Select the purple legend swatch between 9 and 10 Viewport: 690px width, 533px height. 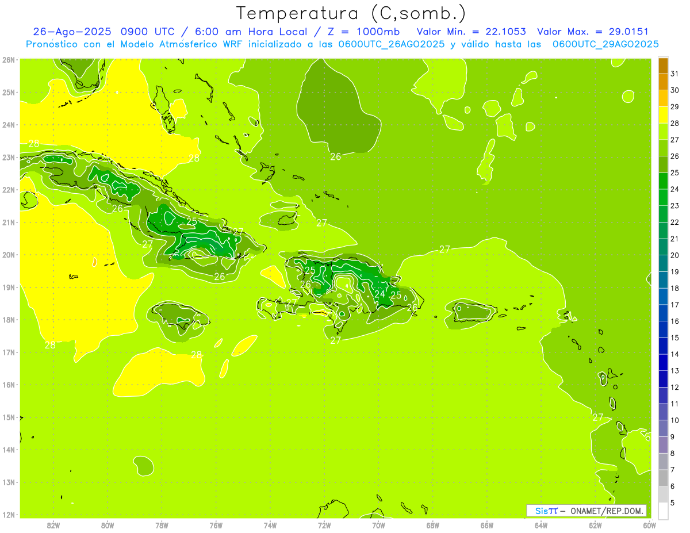coord(663,428)
